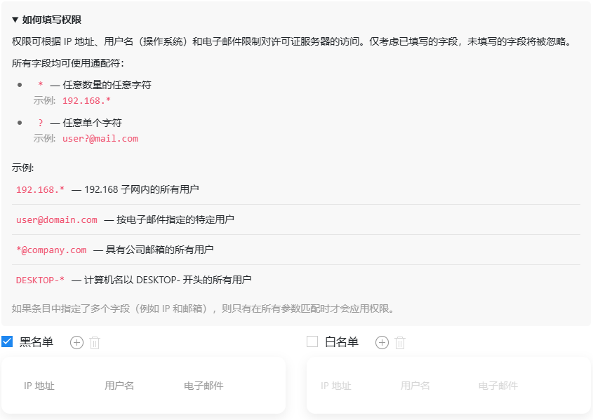
Task: Click the IP 地址 column in the blacklist table
Action: (39, 386)
